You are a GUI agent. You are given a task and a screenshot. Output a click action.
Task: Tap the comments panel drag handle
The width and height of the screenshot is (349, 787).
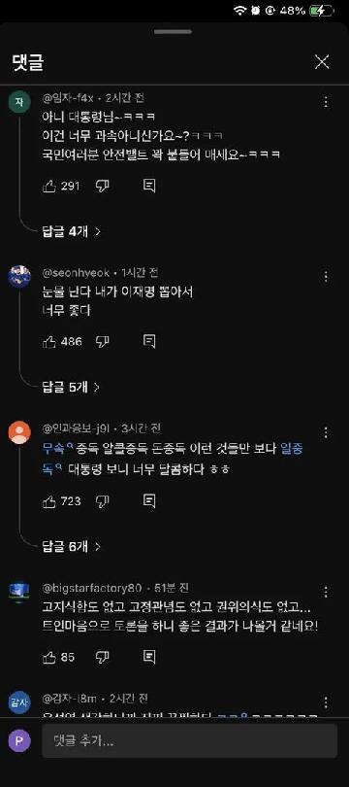174,32
